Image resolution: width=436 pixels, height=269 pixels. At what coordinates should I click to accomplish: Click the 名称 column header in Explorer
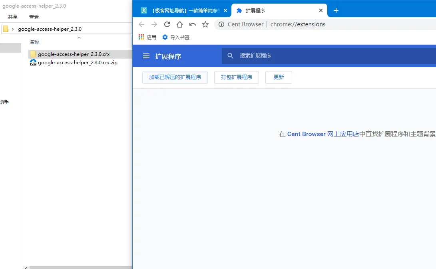click(34, 42)
